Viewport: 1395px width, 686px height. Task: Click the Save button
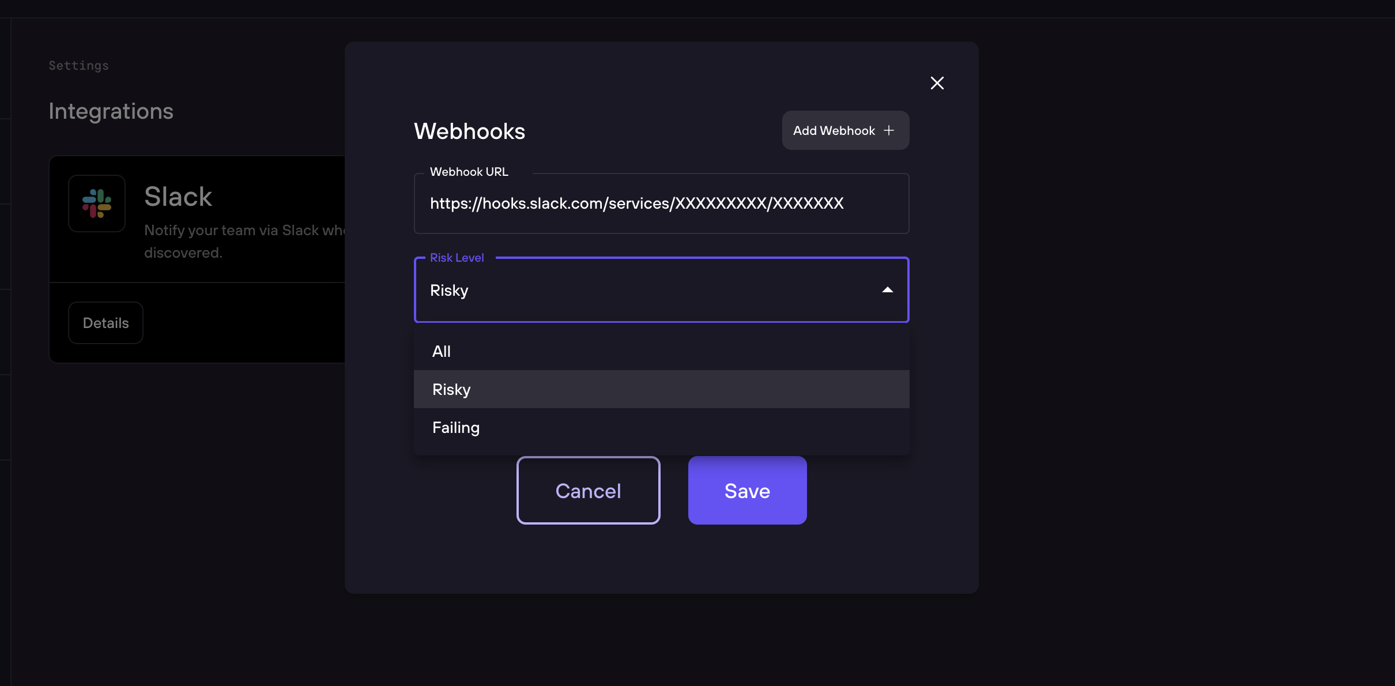click(746, 491)
